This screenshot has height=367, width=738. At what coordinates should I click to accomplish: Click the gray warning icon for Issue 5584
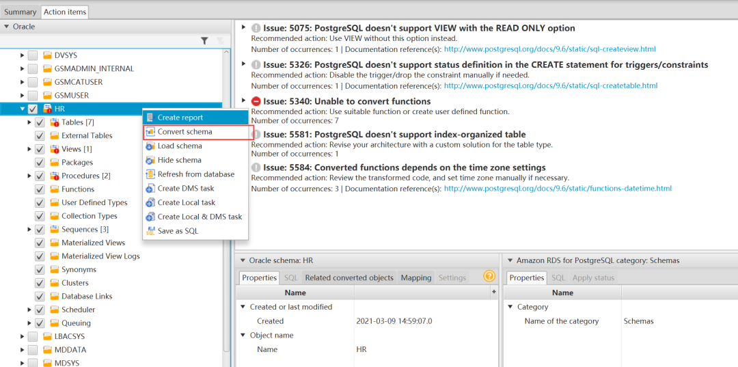coord(256,167)
